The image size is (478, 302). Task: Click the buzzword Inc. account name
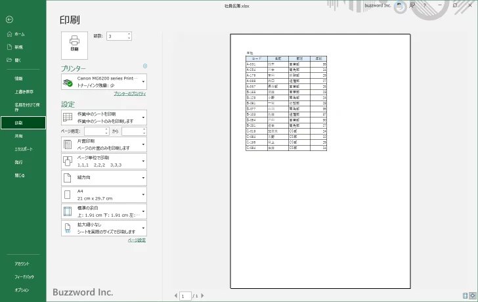378,5
